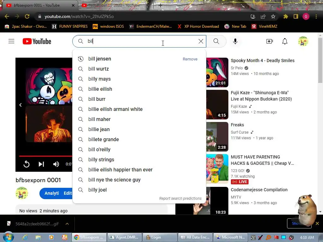Run the search with the magnifier button

point(216,41)
